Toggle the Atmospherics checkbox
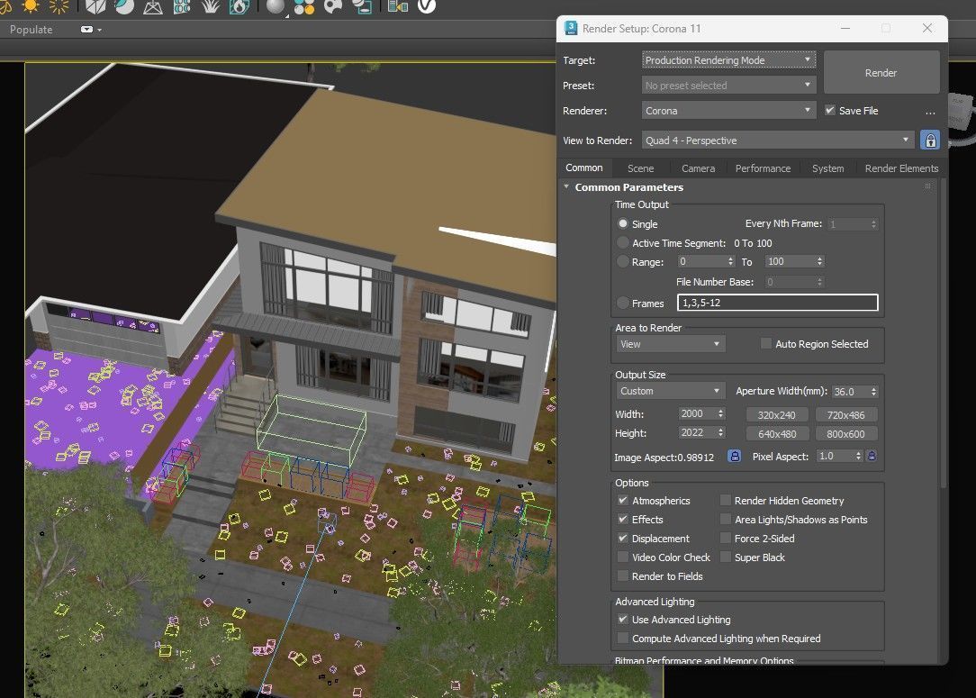 [622, 500]
